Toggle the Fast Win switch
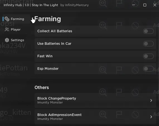This screenshot has height=126, width=159. pos(148,56)
